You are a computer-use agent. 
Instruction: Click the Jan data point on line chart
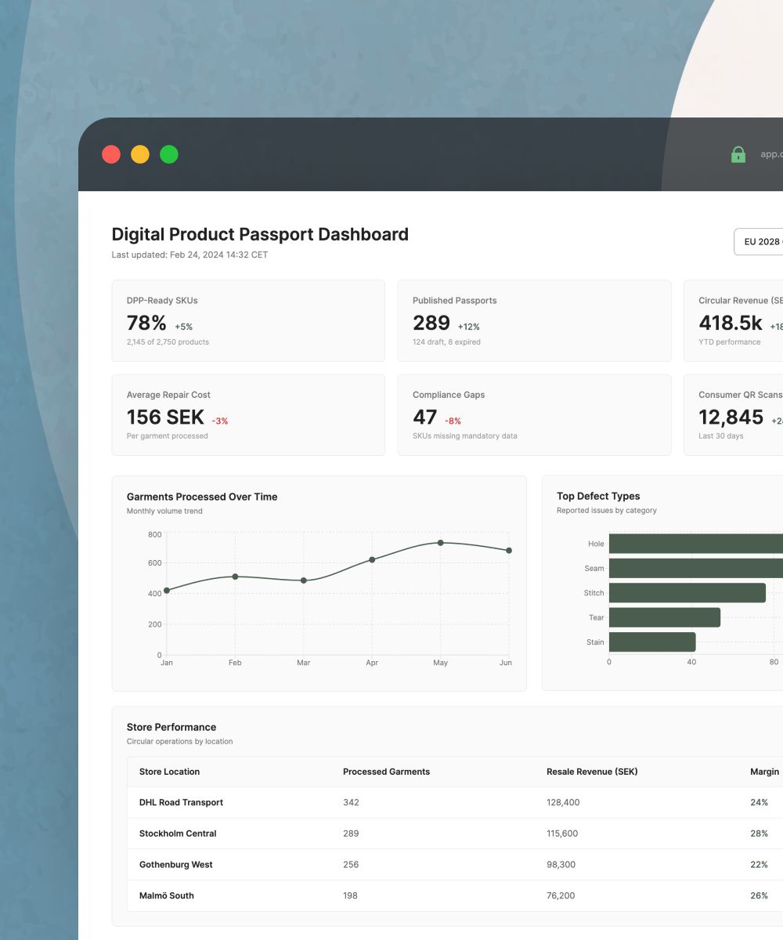point(167,591)
